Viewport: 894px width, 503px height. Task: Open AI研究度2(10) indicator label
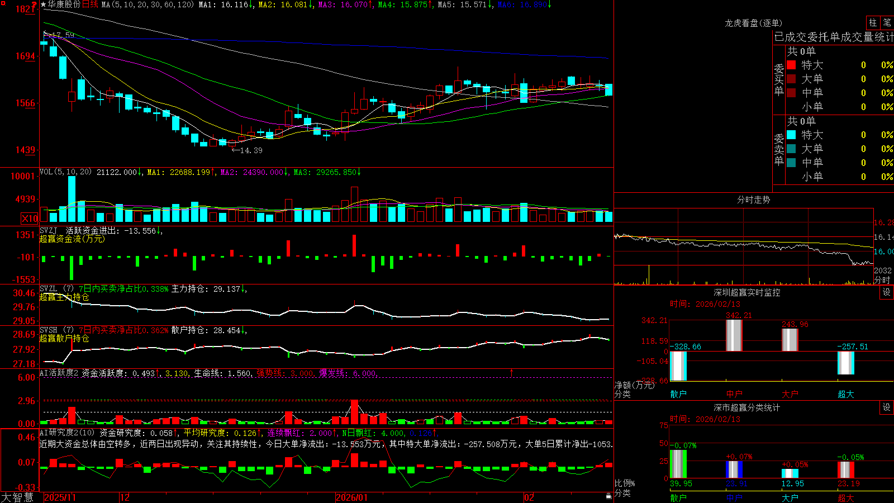(68, 433)
